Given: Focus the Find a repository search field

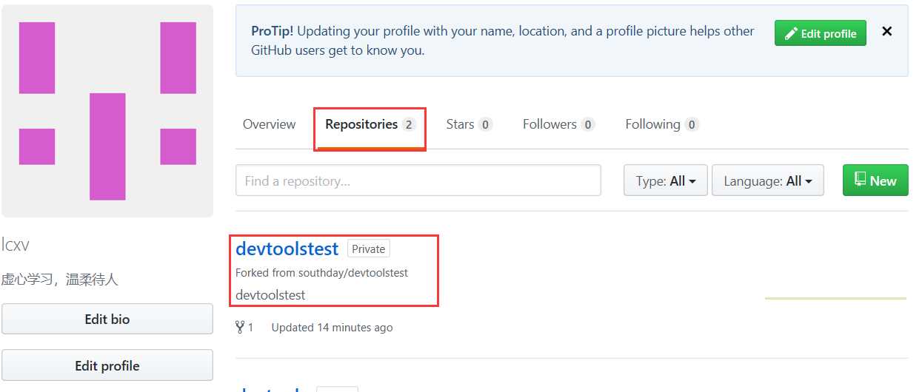Looking at the screenshot, I should [x=418, y=180].
